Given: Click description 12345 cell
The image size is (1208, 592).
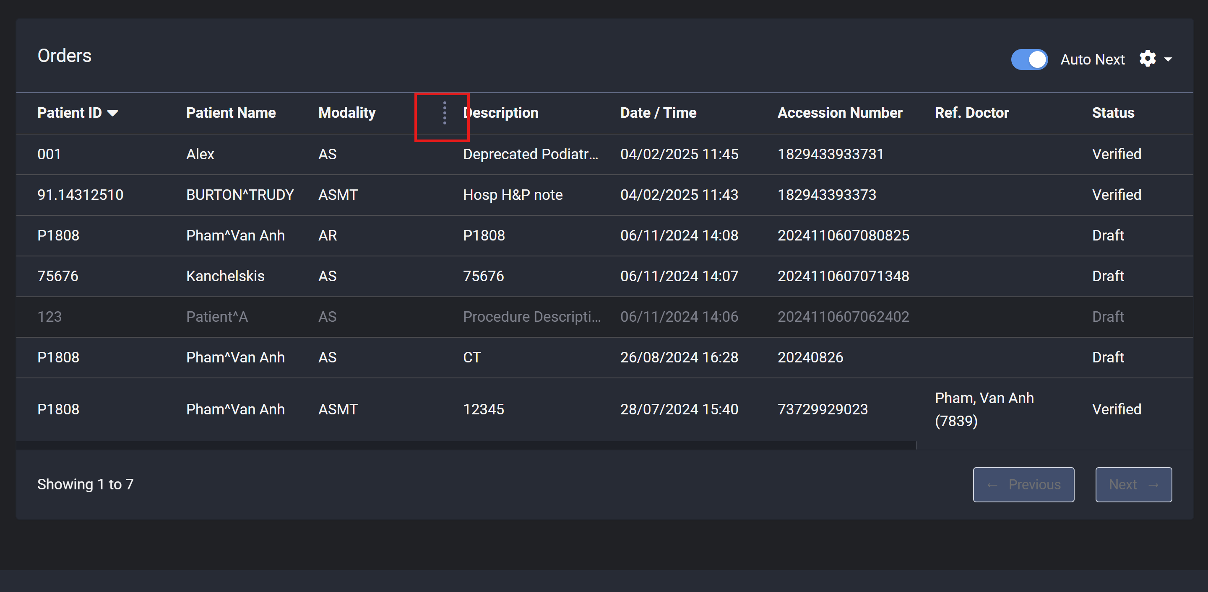Looking at the screenshot, I should (484, 409).
